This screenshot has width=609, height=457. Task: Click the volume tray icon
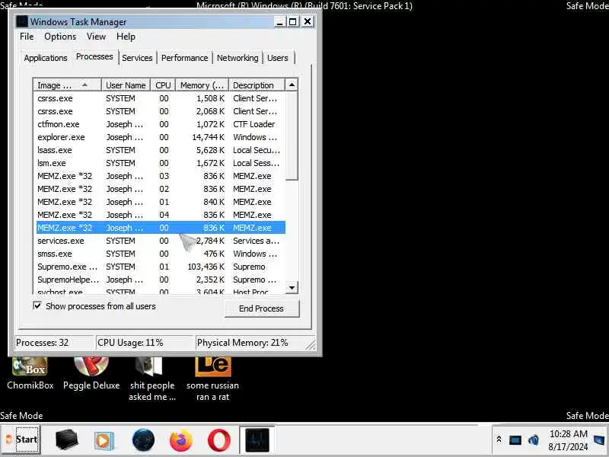pos(534,440)
